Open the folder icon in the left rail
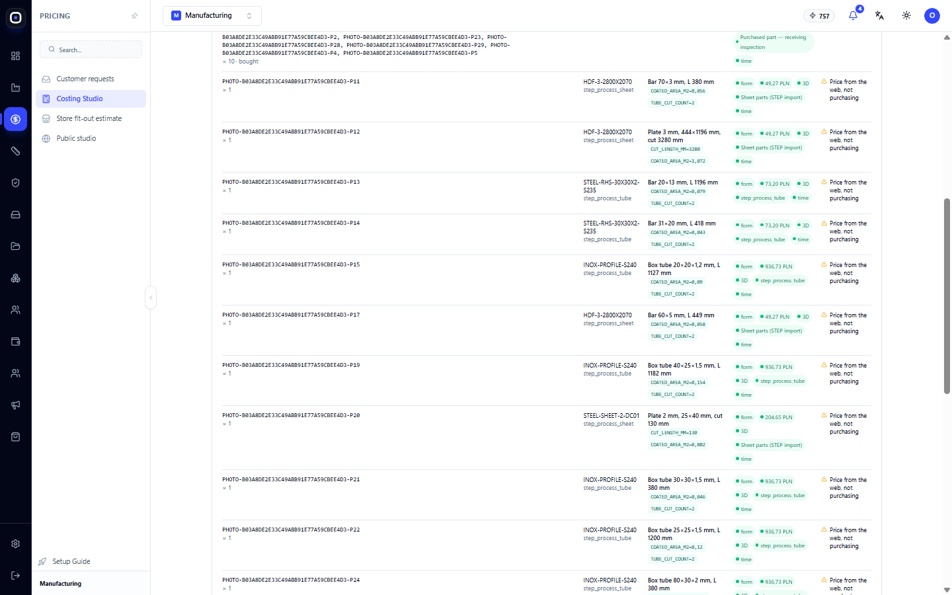 point(16,247)
